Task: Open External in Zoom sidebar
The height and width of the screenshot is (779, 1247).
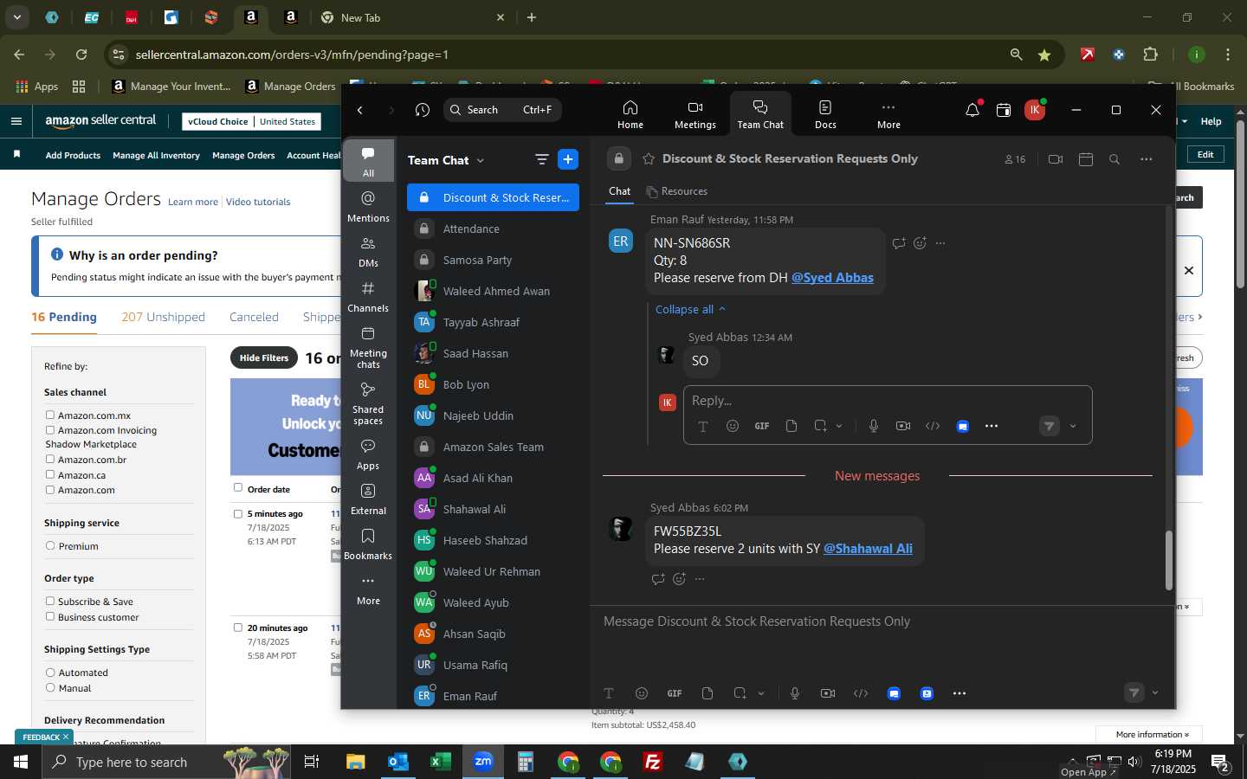Action: click(x=368, y=499)
